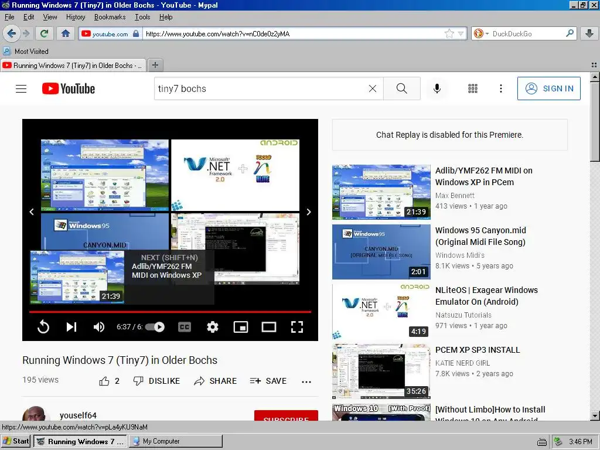Open the browser home page icon
The image size is (600, 450).
point(66,33)
